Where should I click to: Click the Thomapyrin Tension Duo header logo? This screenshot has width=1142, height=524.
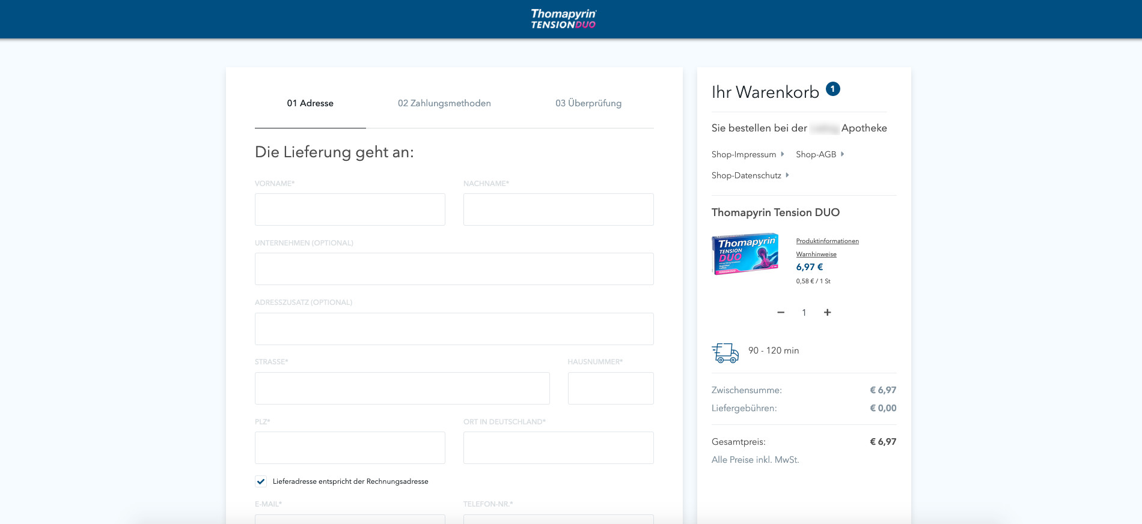pyautogui.click(x=563, y=19)
